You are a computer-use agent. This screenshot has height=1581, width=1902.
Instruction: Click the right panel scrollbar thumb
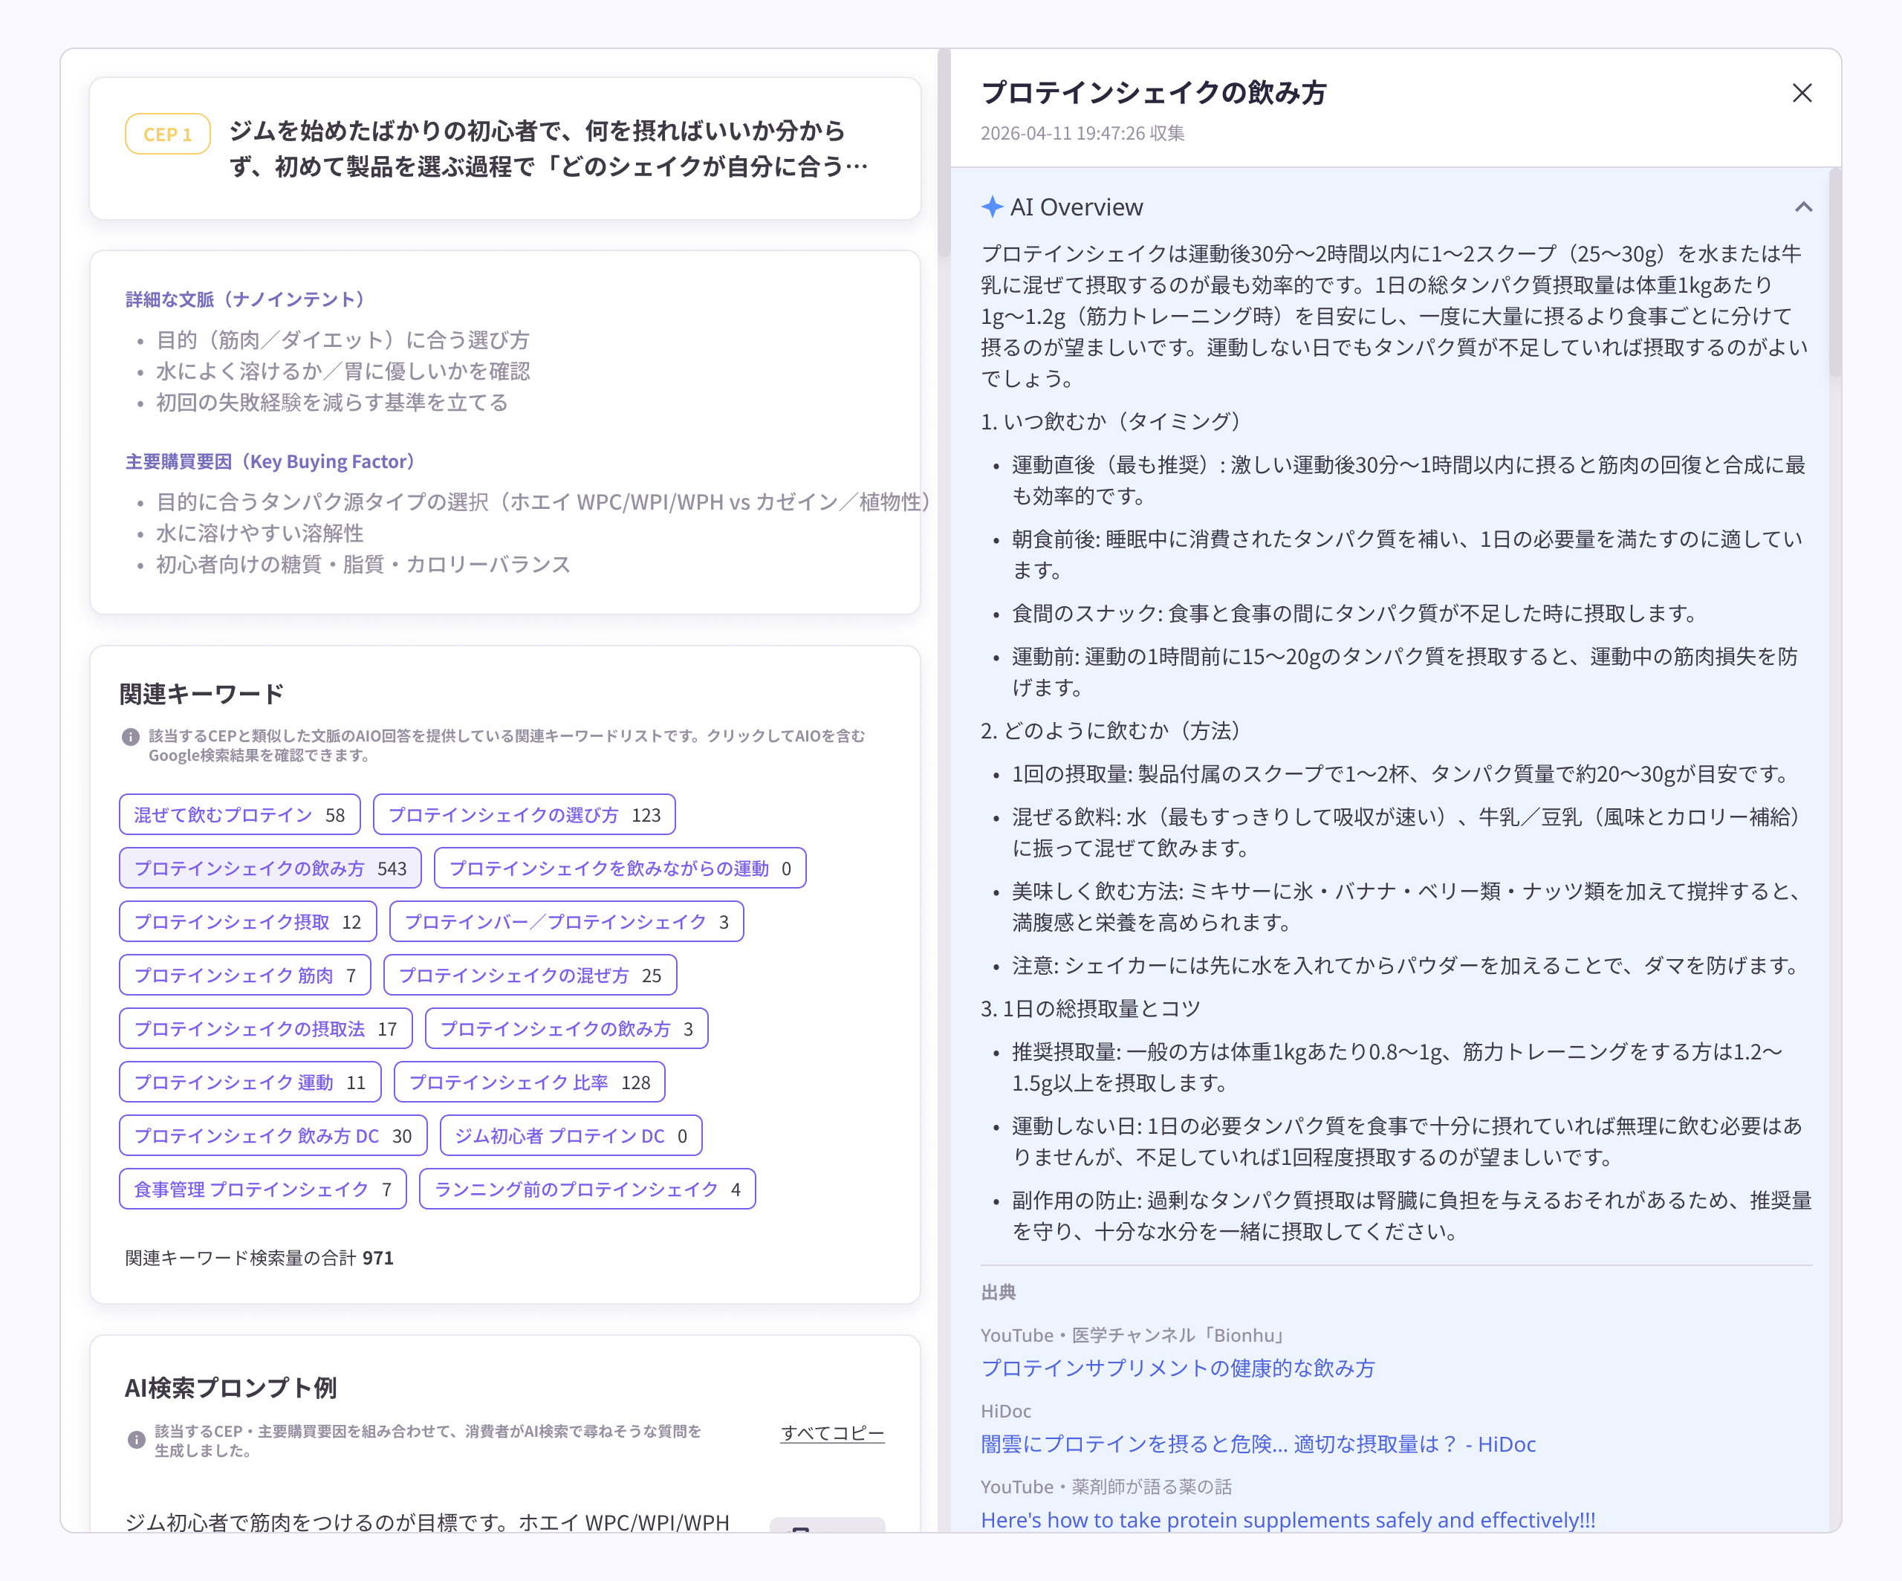[1835, 272]
